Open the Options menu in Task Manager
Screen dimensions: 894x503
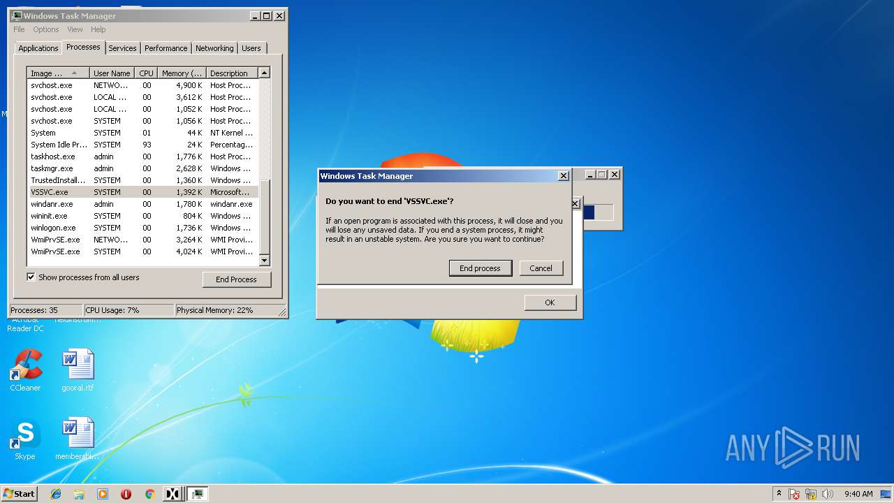[46, 29]
